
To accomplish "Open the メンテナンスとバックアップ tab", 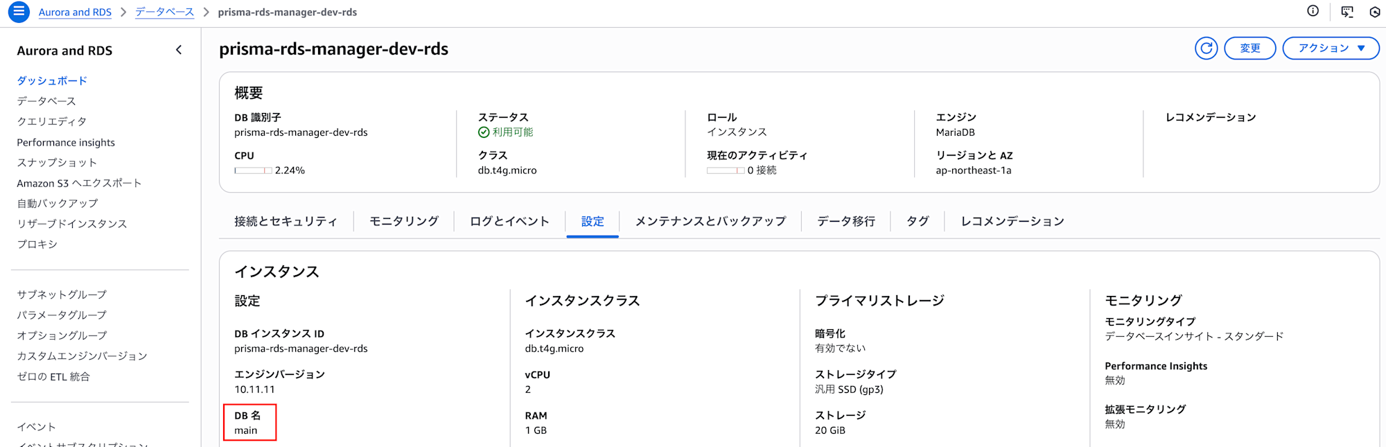I will 710,222.
